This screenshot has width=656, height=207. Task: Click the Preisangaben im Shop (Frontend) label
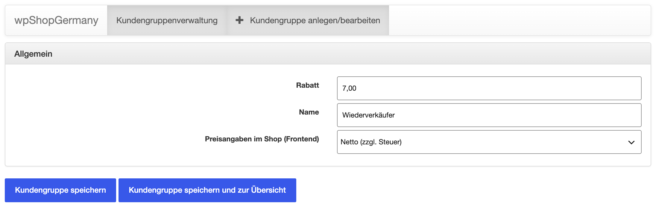[262, 139]
